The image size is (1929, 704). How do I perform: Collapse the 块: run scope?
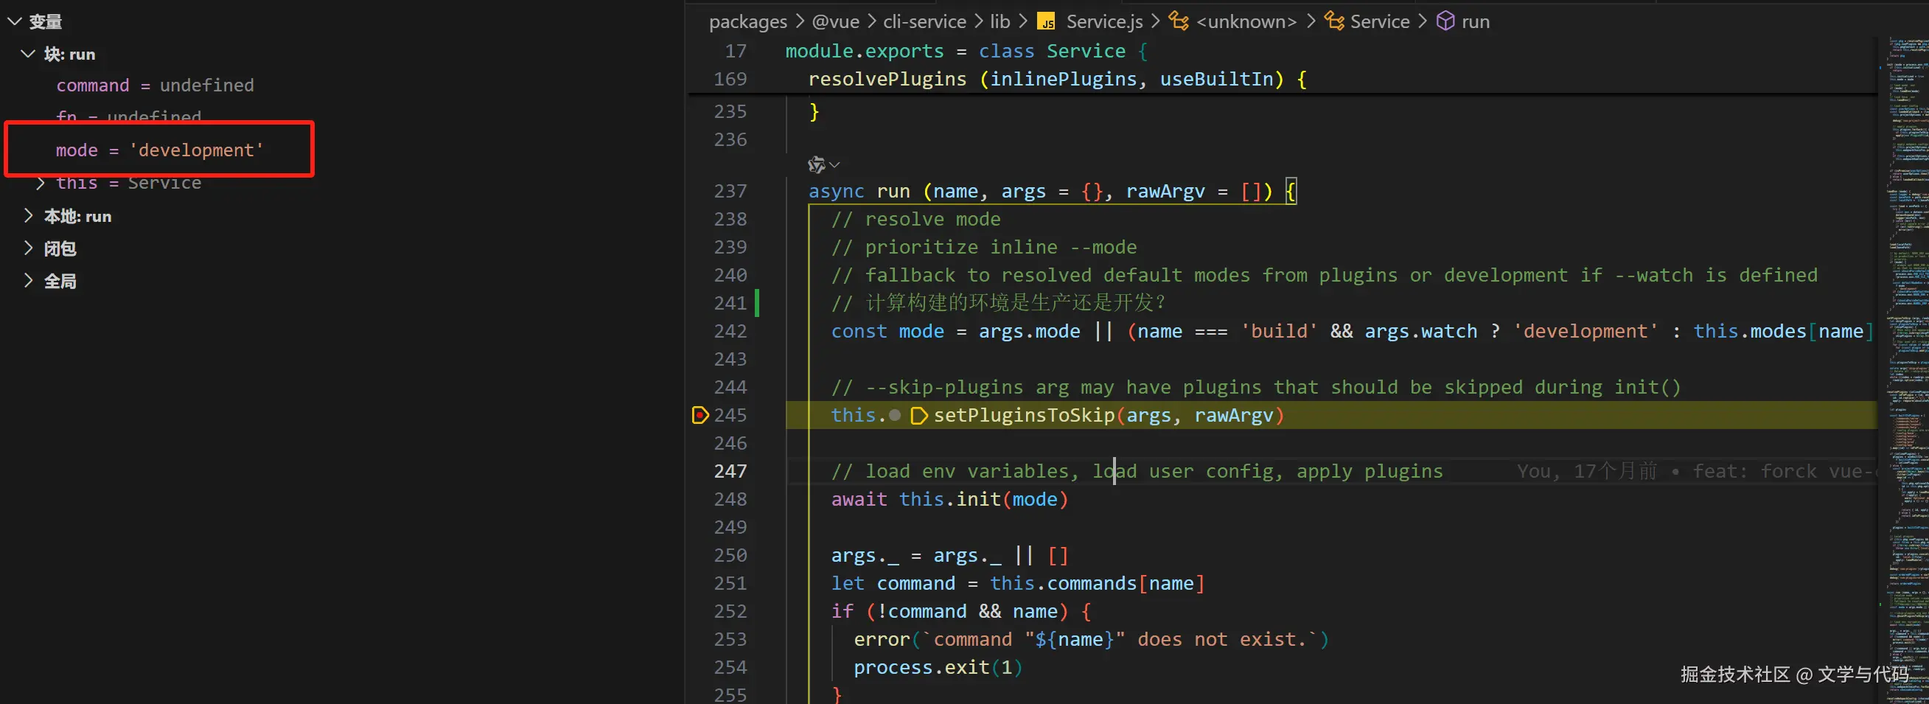pyautogui.click(x=29, y=54)
